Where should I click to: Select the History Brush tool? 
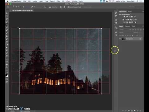point(7,39)
